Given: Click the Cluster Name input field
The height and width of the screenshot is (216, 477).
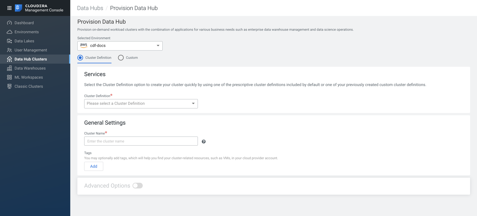Looking at the screenshot, I should tap(141, 141).
